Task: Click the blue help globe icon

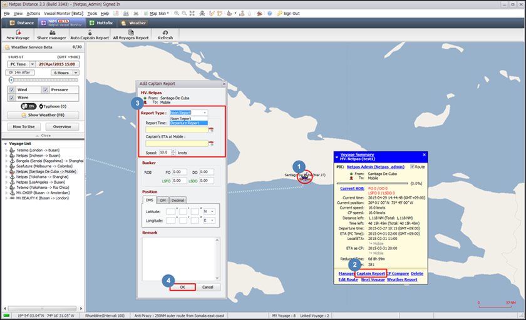Action: point(269,13)
